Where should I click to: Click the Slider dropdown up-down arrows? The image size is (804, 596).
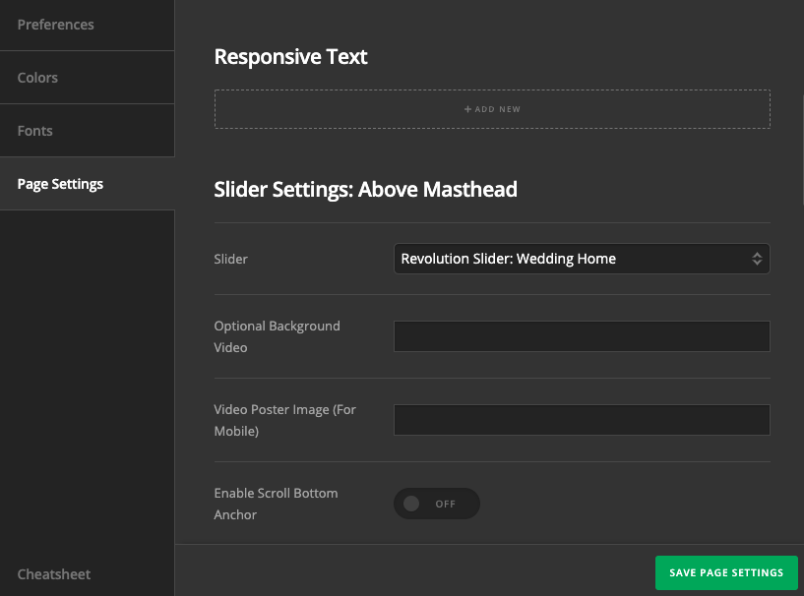coord(757,259)
